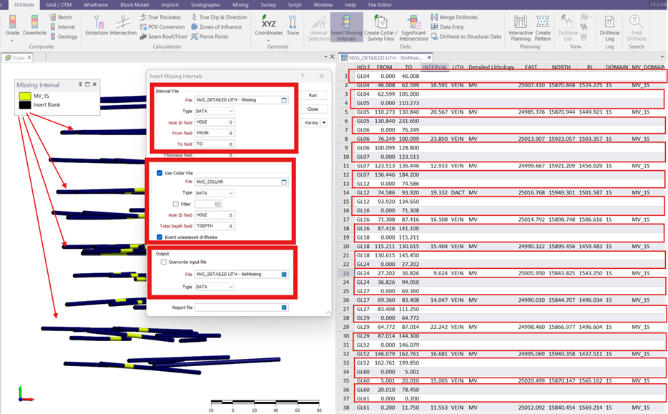This screenshot has width=668, height=414.
Task: Open the Interval File Type dropdown
Action: tap(215, 112)
